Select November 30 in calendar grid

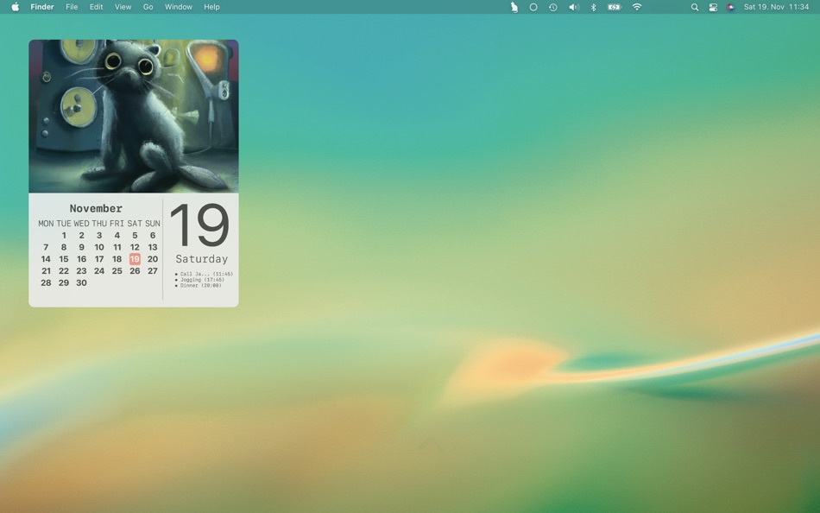(82, 282)
